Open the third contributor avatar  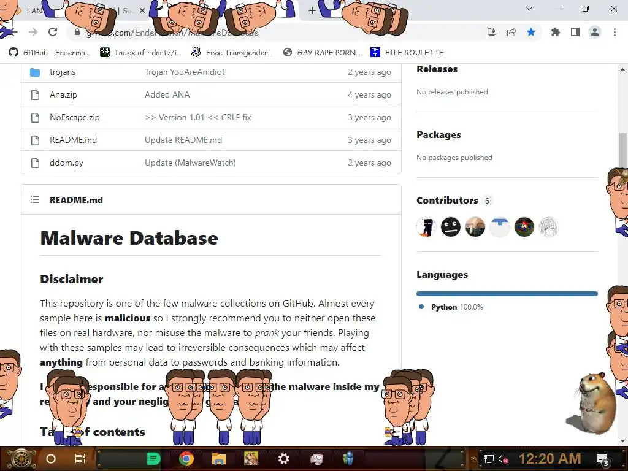[x=475, y=227]
